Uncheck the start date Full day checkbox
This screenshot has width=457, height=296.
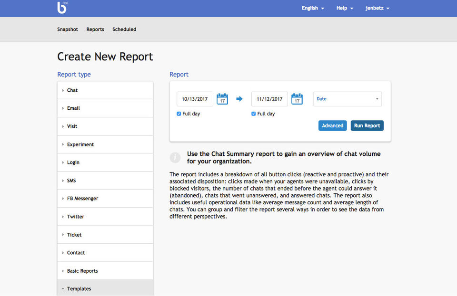(x=179, y=114)
